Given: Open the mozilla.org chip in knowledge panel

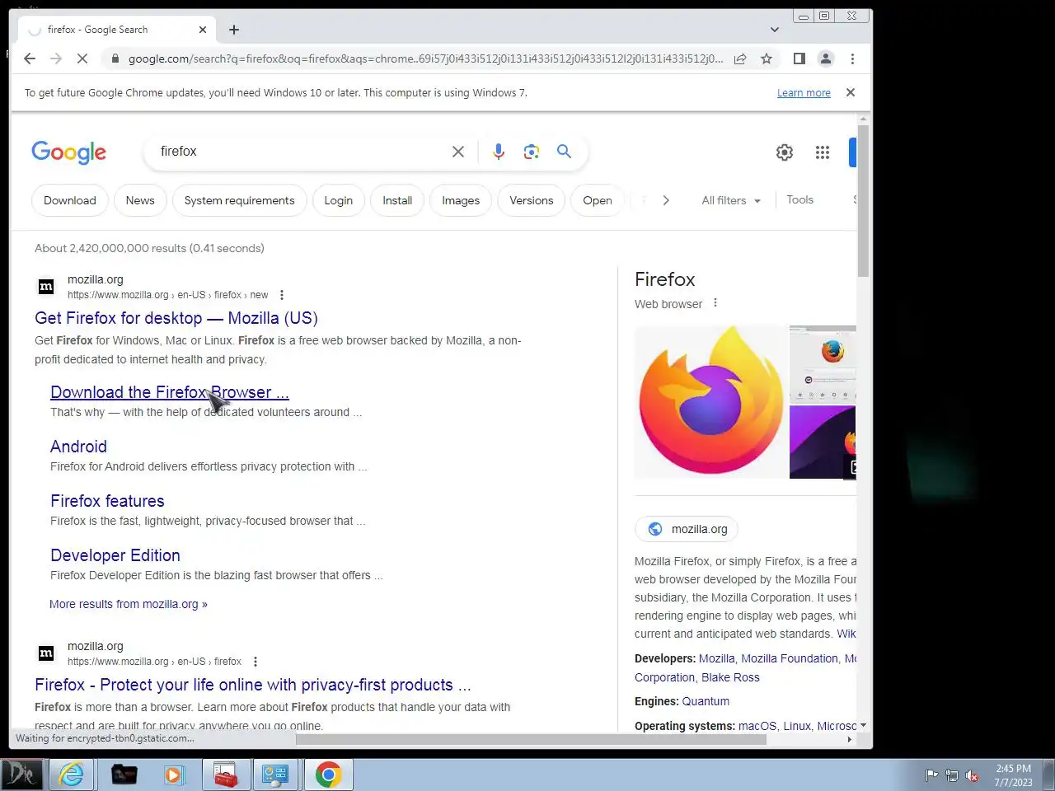Looking at the screenshot, I should pos(687,529).
